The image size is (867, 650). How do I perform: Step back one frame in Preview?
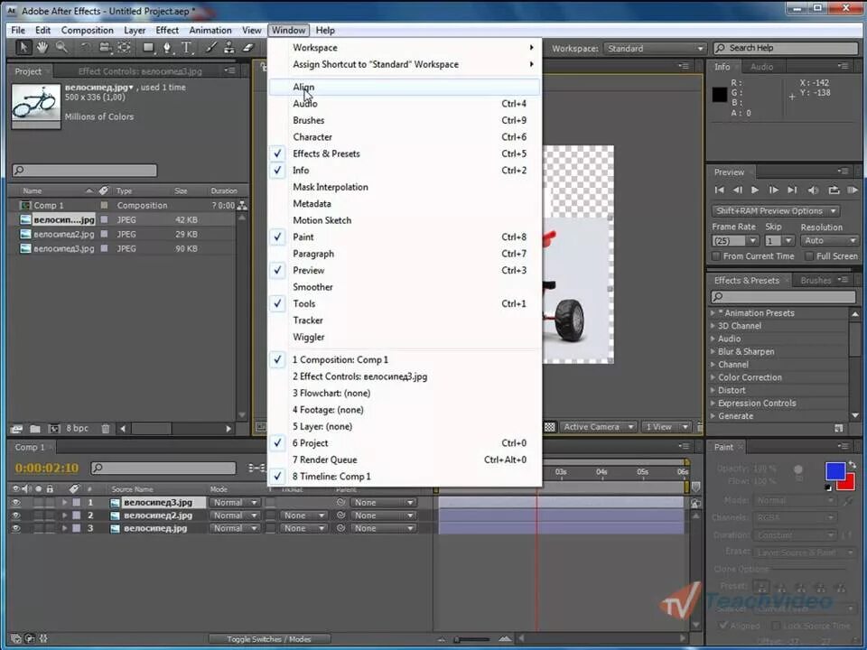click(x=738, y=190)
